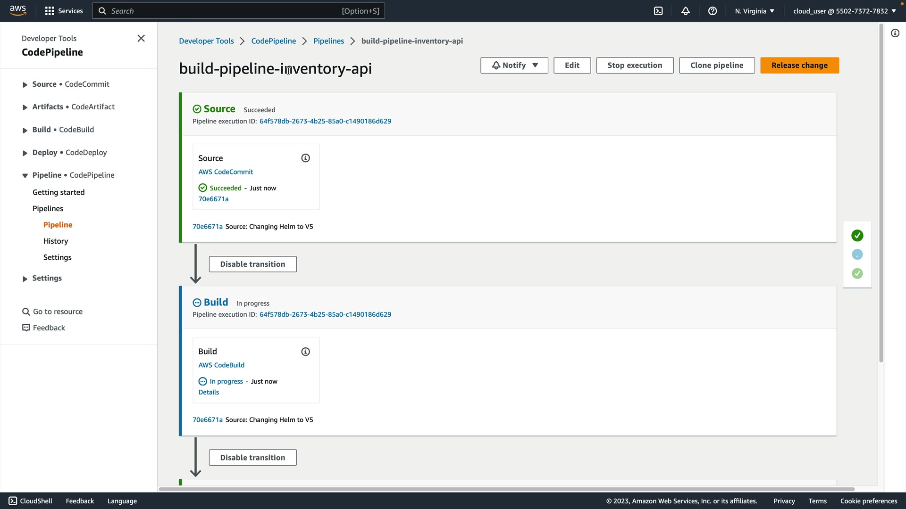This screenshot has height=509, width=906.
Task: Jump to the in-progress stage blue indicator
Action: (857, 254)
